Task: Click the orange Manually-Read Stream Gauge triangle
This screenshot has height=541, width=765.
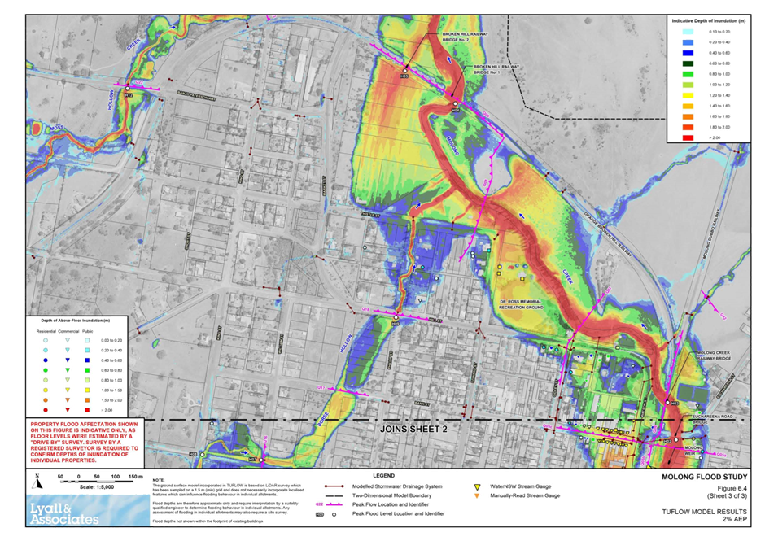Action: tap(477, 495)
